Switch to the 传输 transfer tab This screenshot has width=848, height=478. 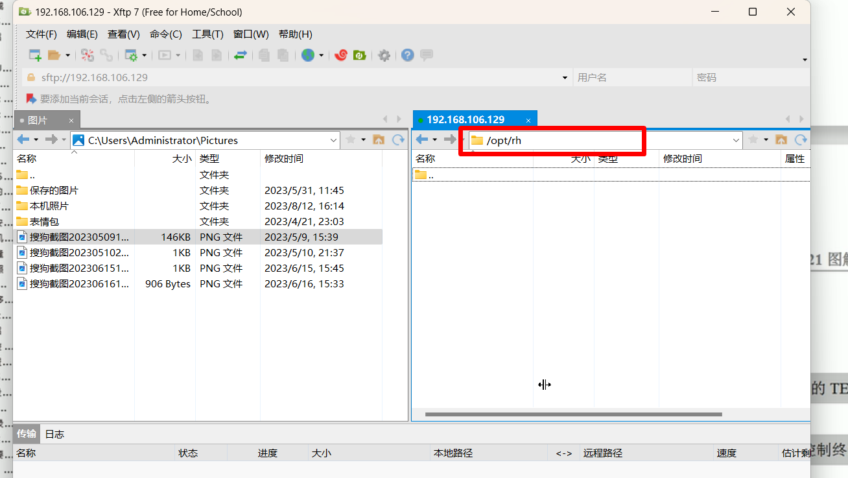[27, 434]
